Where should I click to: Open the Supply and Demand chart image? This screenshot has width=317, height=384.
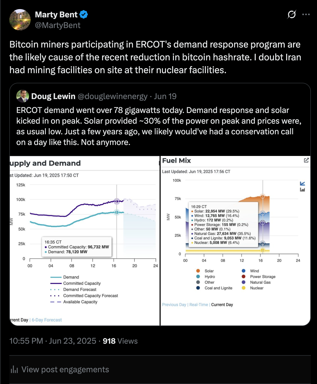click(x=85, y=241)
